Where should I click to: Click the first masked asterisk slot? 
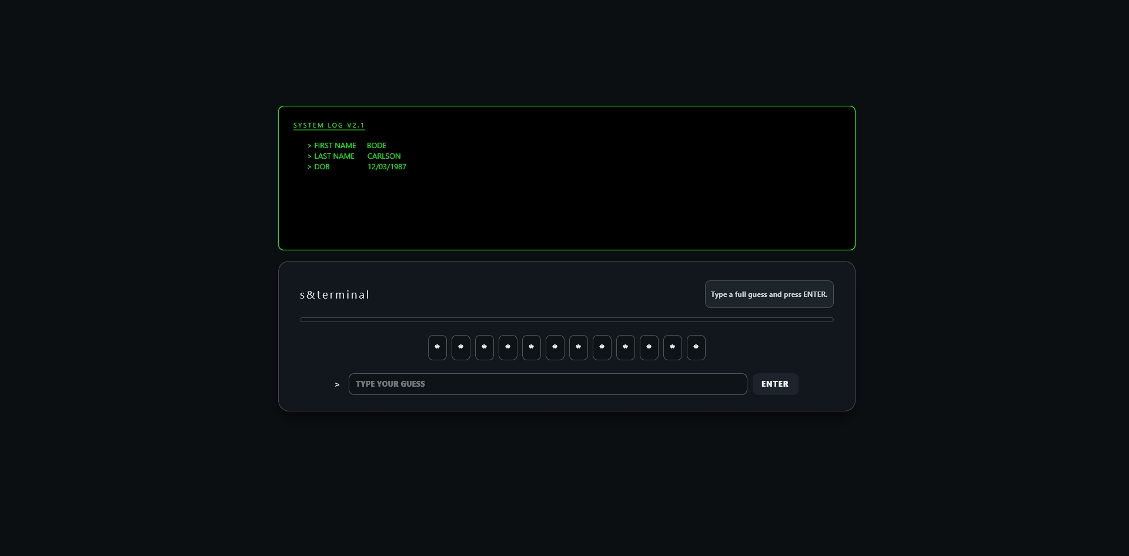pyautogui.click(x=437, y=347)
